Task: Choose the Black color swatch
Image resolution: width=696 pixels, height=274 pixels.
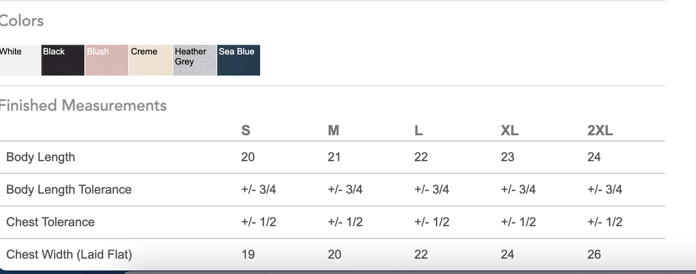Action: pyautogui.click(x=63, y=60)
